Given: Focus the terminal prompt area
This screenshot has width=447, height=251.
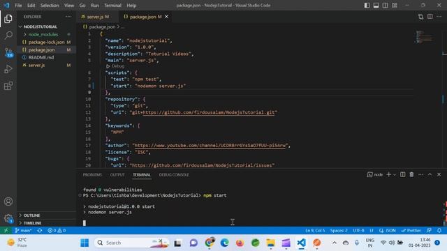Looking at the screenshot, I should 84,223.
